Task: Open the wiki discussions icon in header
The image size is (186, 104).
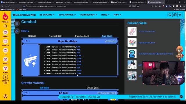Action: pos(175,15)
